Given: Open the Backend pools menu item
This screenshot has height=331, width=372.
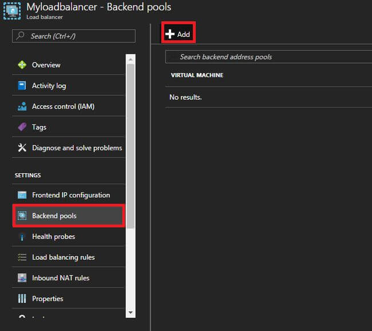Looking at the screenshot, I should tap(54, 216).
